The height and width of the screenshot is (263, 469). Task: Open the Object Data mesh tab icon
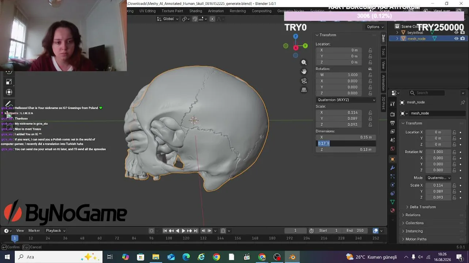[x=393, y=202]
